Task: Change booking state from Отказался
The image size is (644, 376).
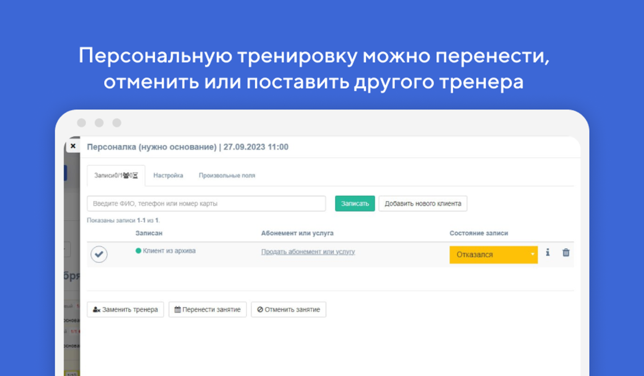Action: [x=493, y=255]
